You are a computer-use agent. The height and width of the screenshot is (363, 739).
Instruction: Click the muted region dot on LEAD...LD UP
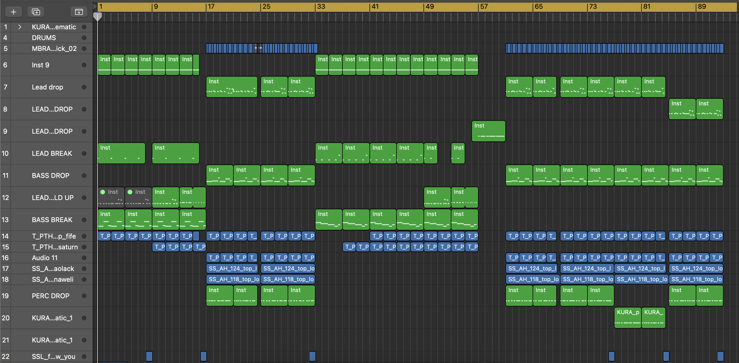tap(103, 192)
